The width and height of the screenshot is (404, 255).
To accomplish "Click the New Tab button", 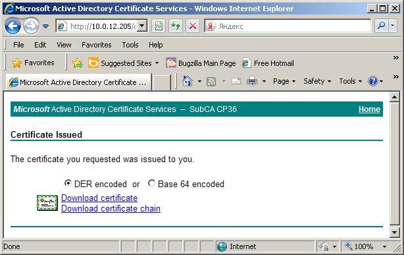I will (161, 82).
